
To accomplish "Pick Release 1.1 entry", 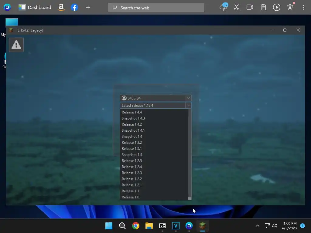I will (x=154, y=191).
